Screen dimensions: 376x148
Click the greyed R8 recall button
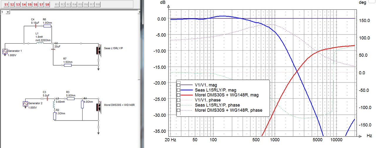click(x=98, y=5)
